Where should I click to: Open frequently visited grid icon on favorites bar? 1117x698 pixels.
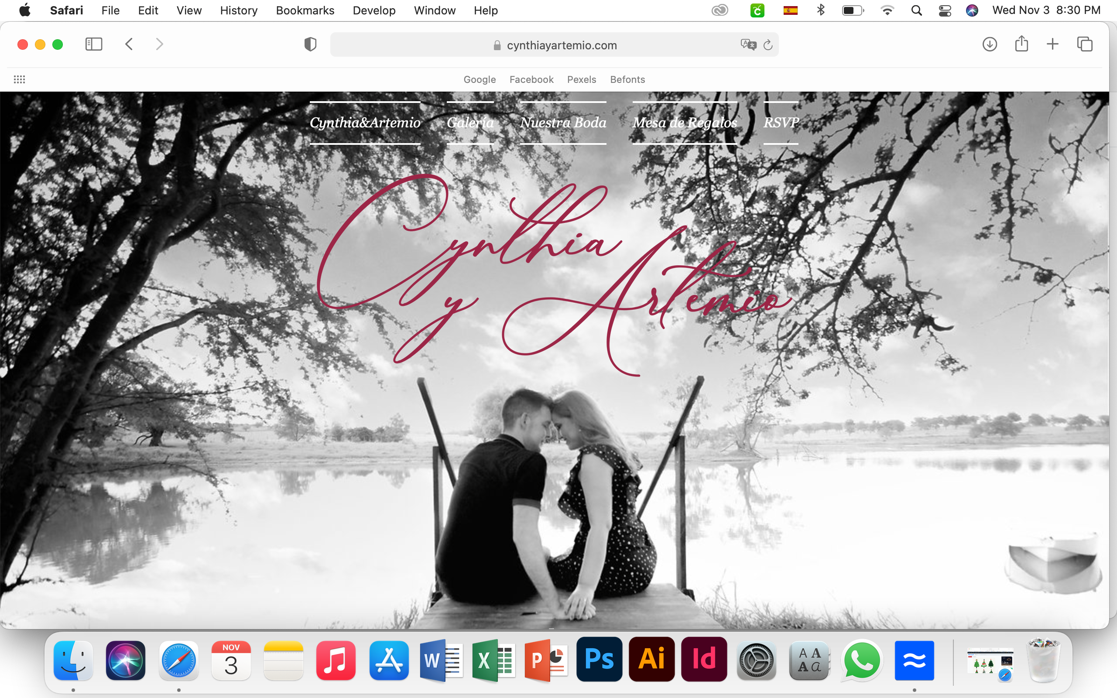pos(19,79)
